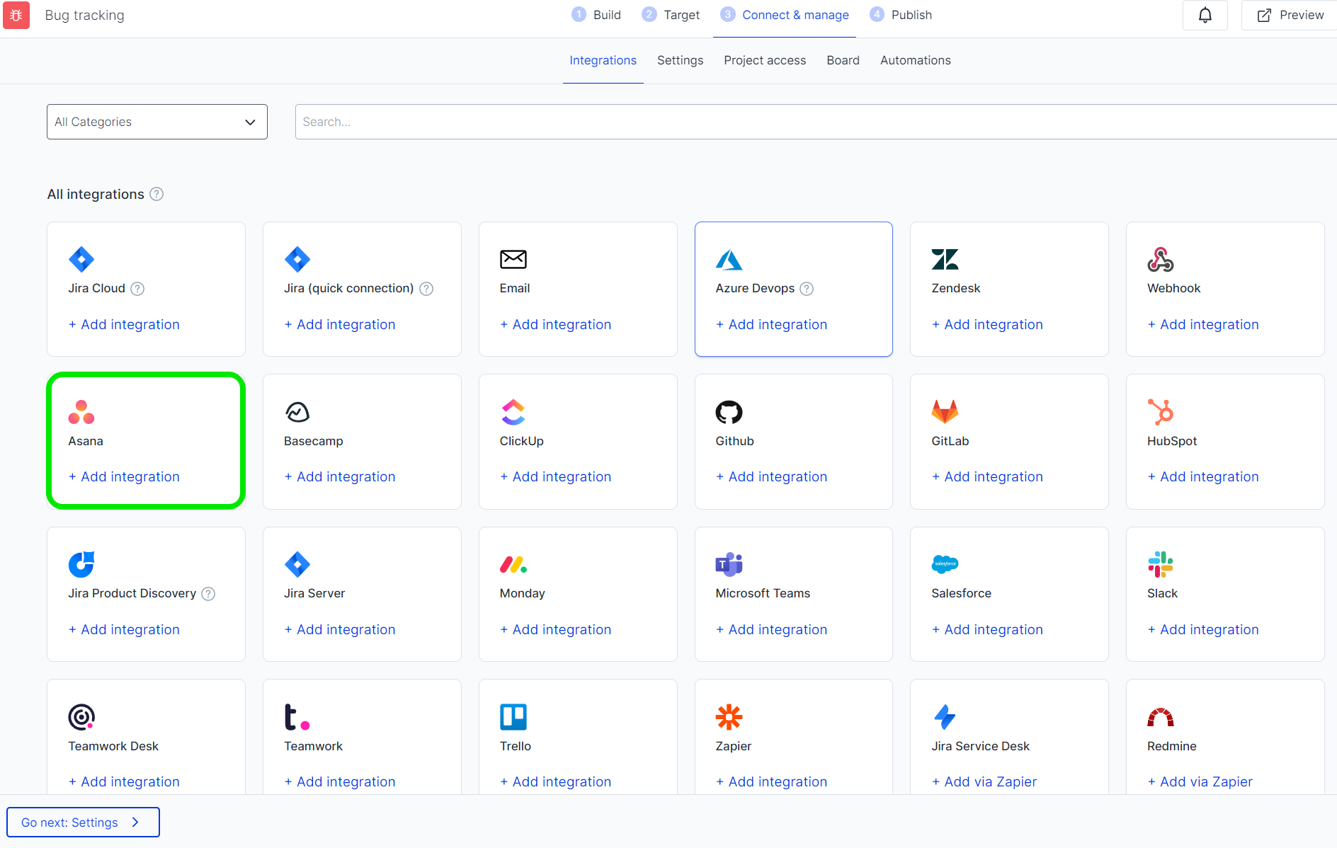Image resolution: width=1337 pixels, height=848 pixels.
Task: Click the Zapier asterisk icon
Action: pos(729,717)
